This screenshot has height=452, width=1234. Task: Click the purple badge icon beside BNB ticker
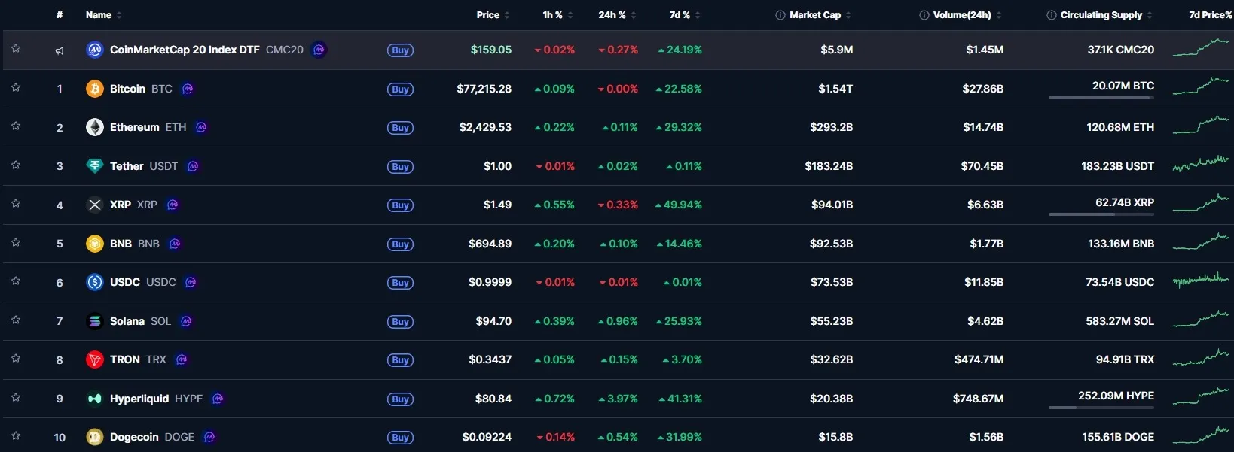click(175, 244)
